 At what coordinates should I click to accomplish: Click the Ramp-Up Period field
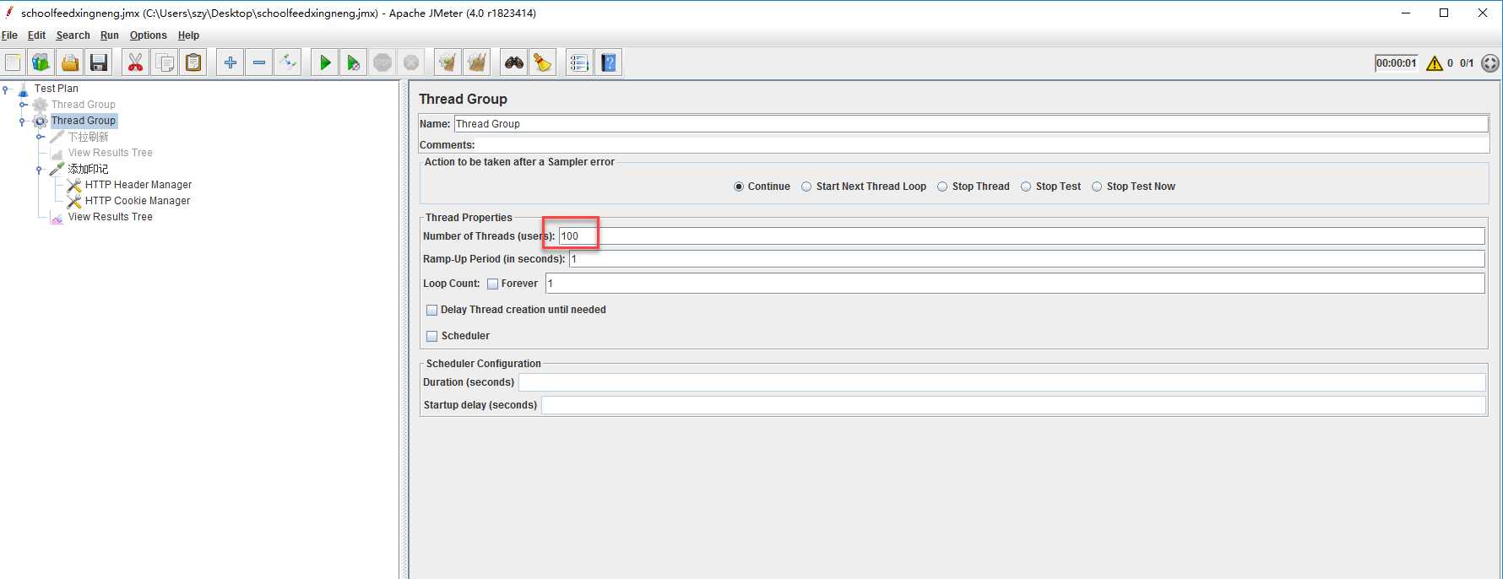1027,259
